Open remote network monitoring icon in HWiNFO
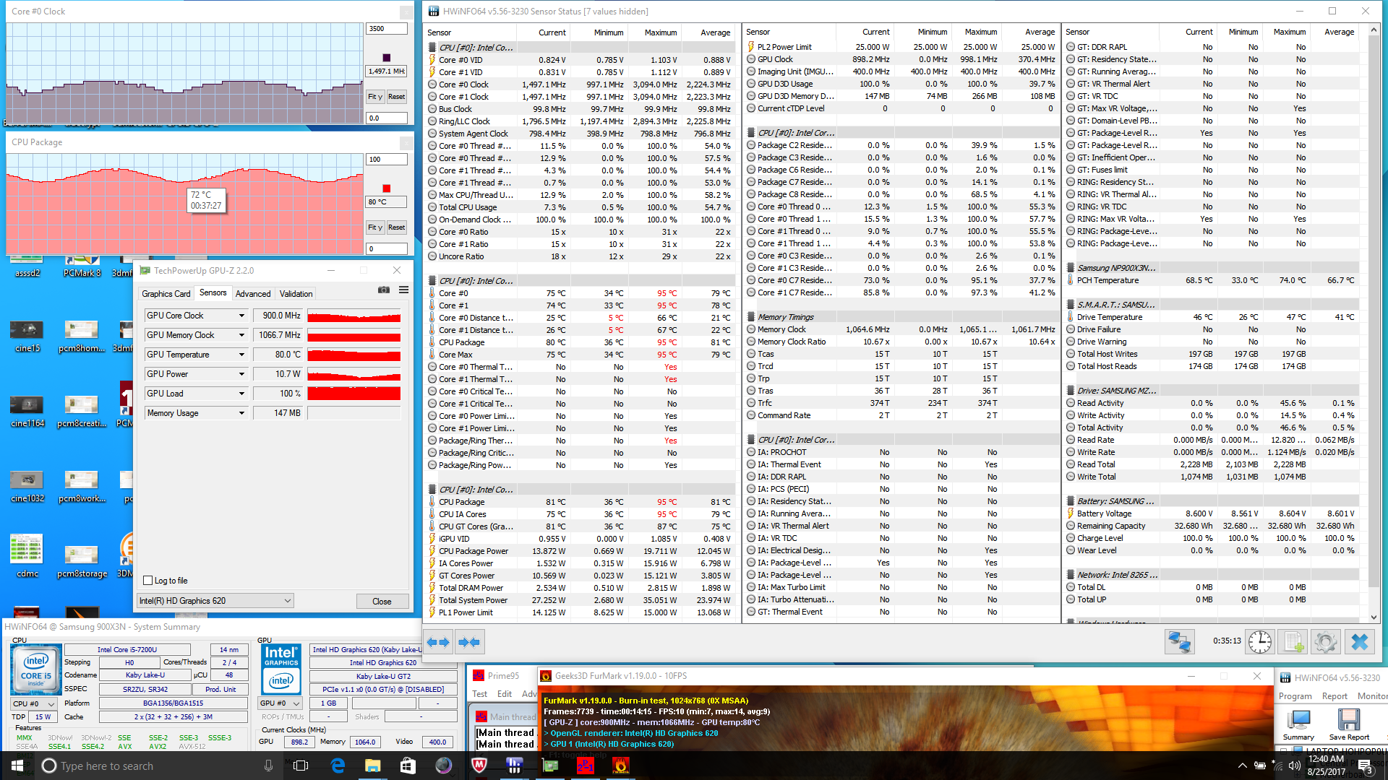The height and width of the screenshot is (780, 1388). tap(1179, 642)
